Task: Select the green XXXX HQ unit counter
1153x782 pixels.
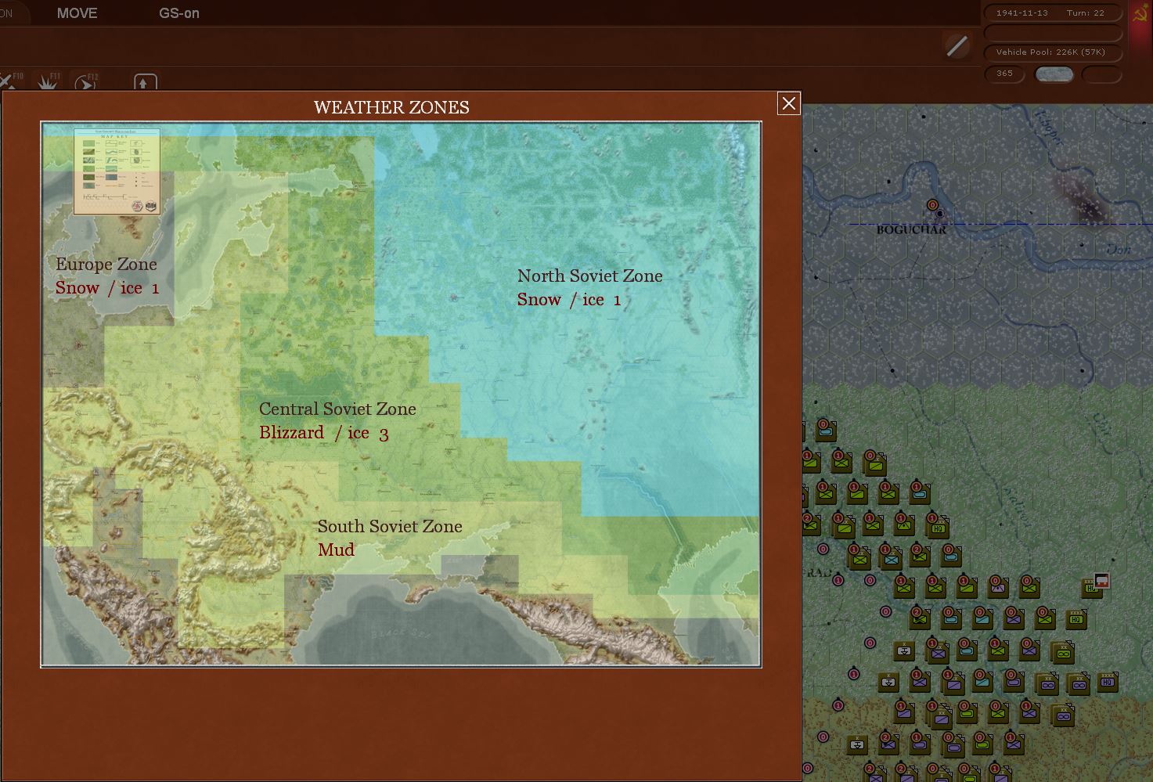Action: click(1076, 619)
